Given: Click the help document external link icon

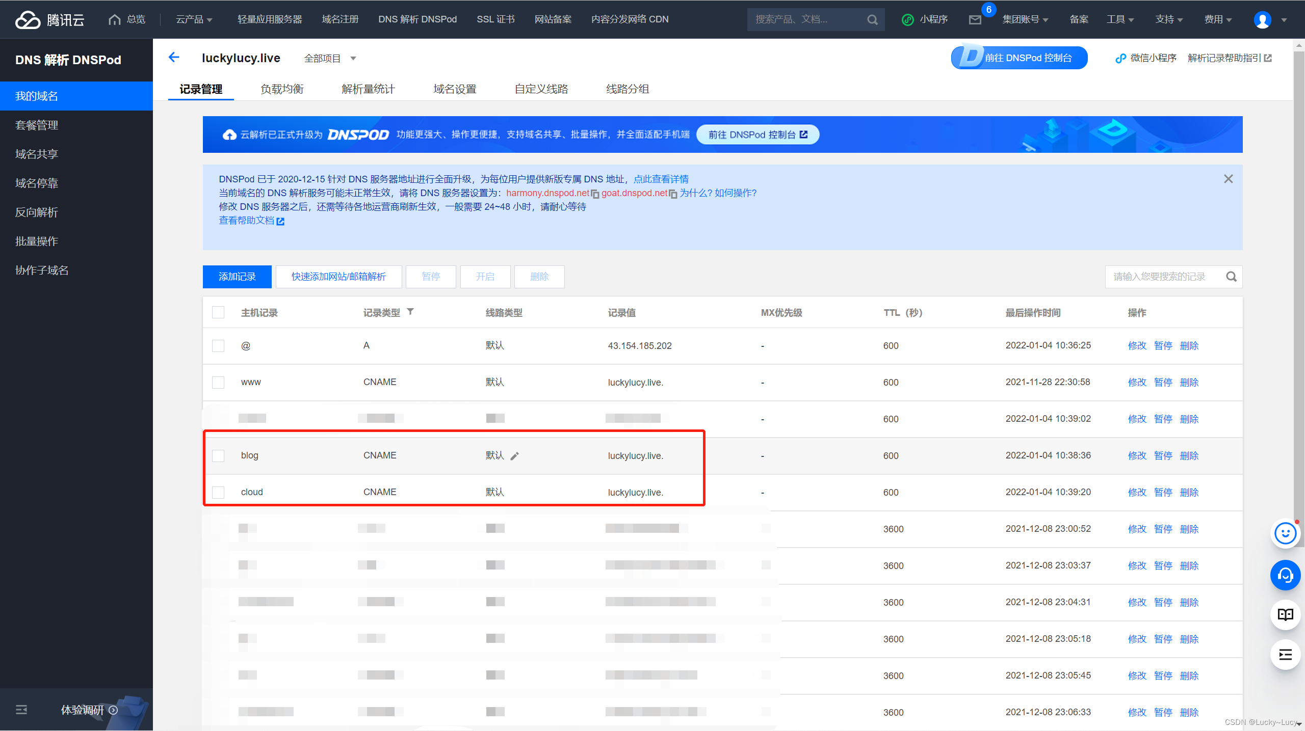Looking at the screenshot, I should click(280, 221).
